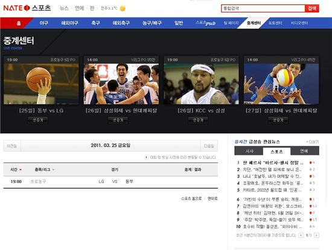Click the 뉴스 header link

[64, 8]
